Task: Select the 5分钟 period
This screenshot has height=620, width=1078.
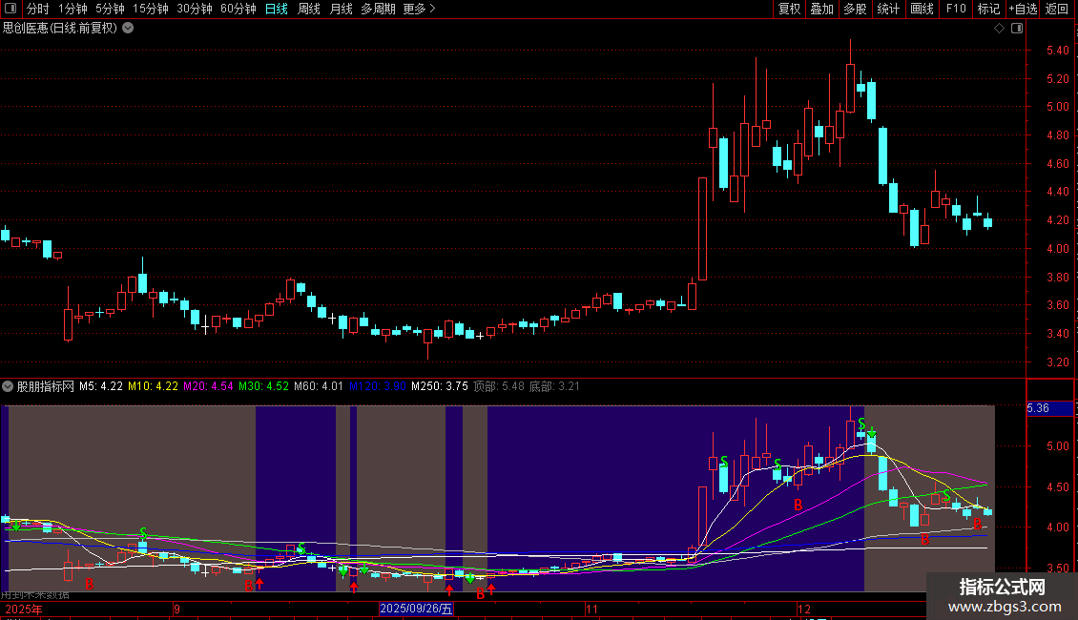Action: [110, 9]
